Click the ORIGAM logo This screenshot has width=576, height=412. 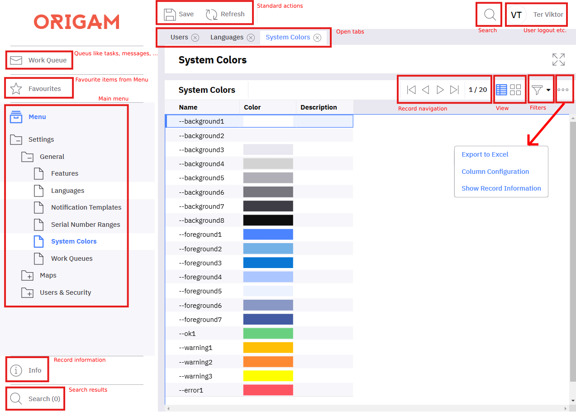(x=76, y=22)
